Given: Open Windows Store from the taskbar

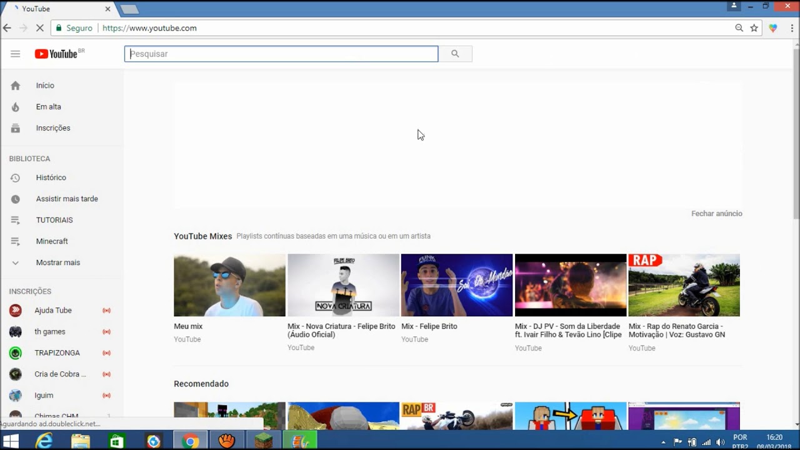Looking at the screenshot, I should click(117, 441).
